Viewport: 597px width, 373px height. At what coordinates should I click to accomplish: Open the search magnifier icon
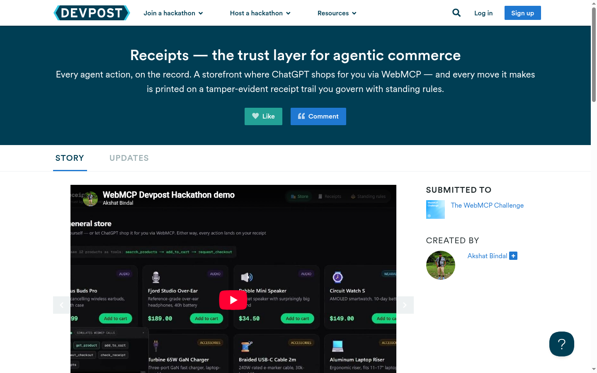point(456,13)
